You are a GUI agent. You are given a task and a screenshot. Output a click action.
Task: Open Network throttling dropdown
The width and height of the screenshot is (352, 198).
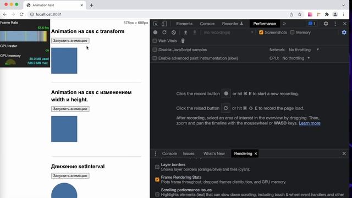click(x=304, y=50)
